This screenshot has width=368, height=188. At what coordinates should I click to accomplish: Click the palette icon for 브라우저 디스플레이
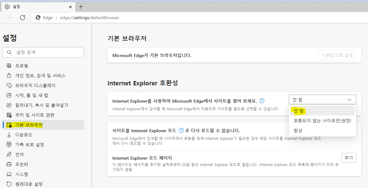pyautogui.click(x=9, y=85)
